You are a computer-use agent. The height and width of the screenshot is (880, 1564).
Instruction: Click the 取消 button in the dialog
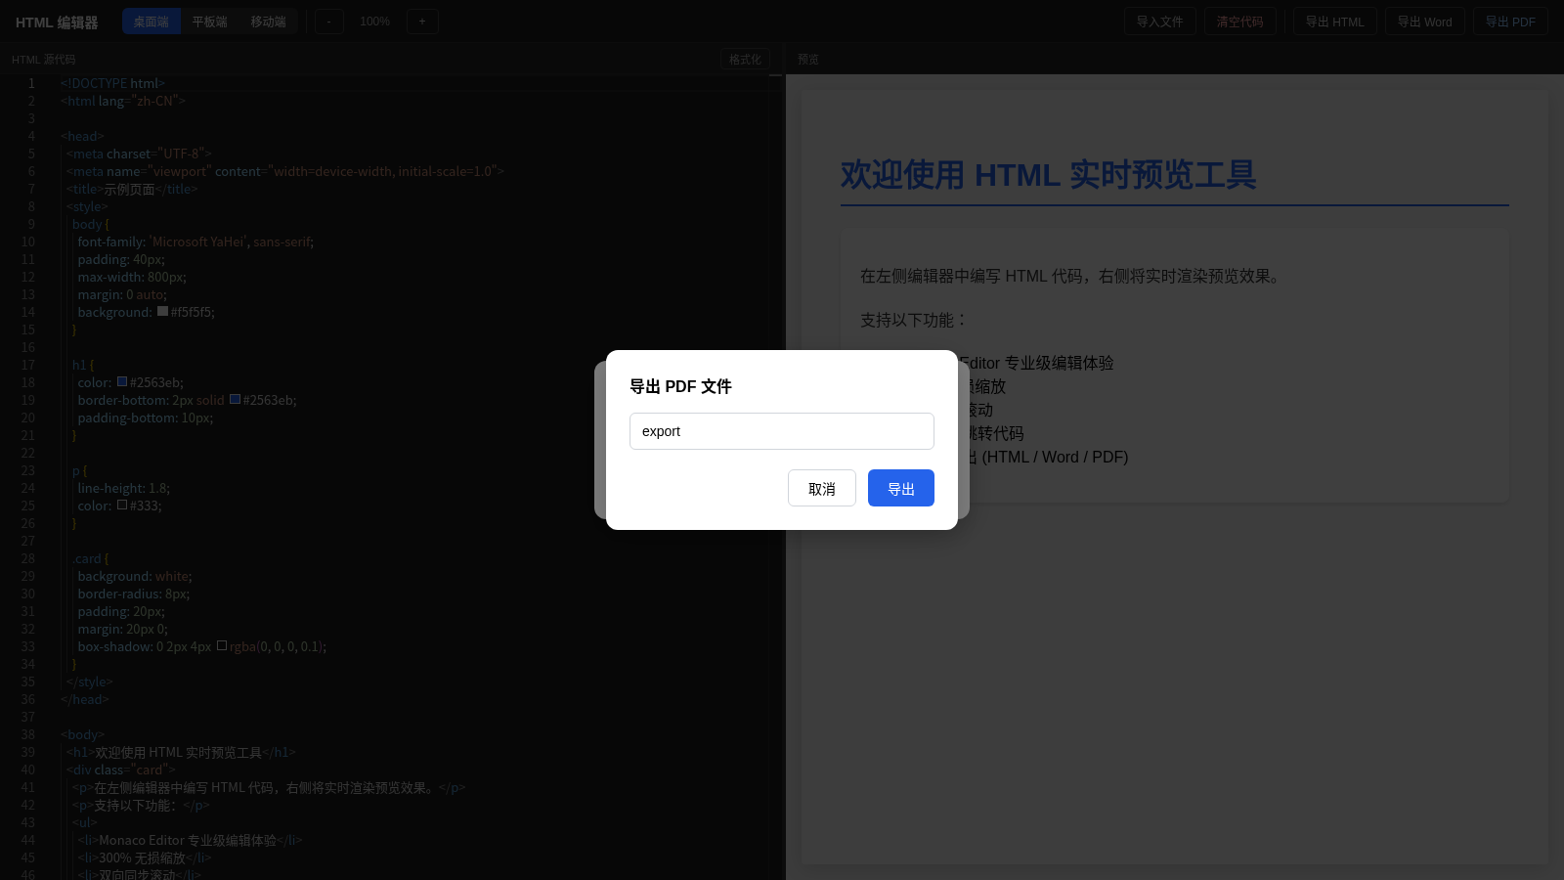(x=822, y=488)
